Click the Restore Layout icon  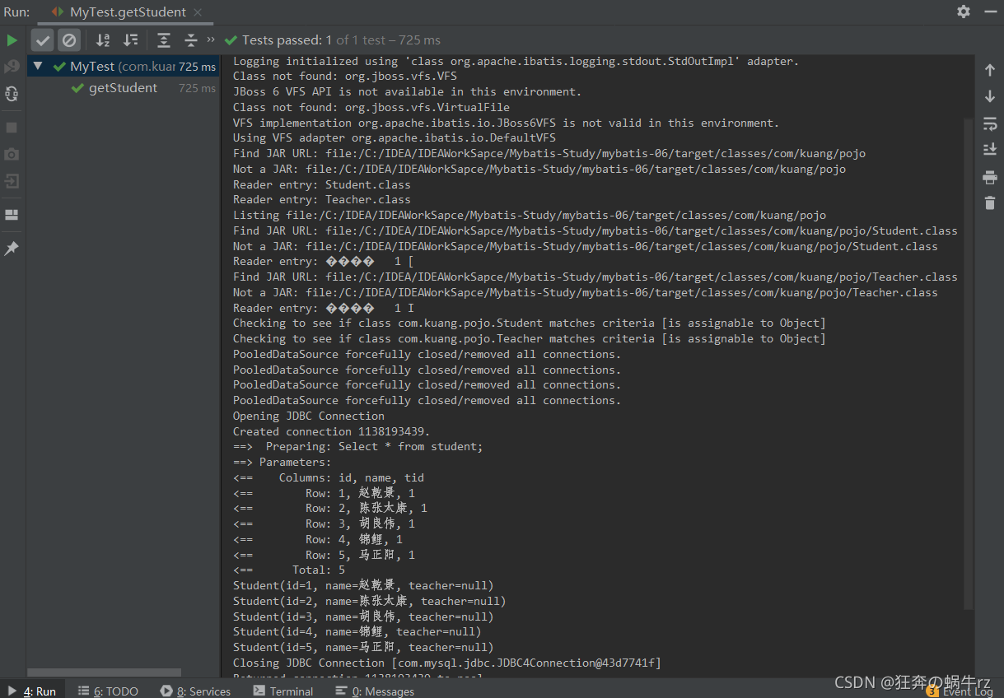[x=12, y=215]
